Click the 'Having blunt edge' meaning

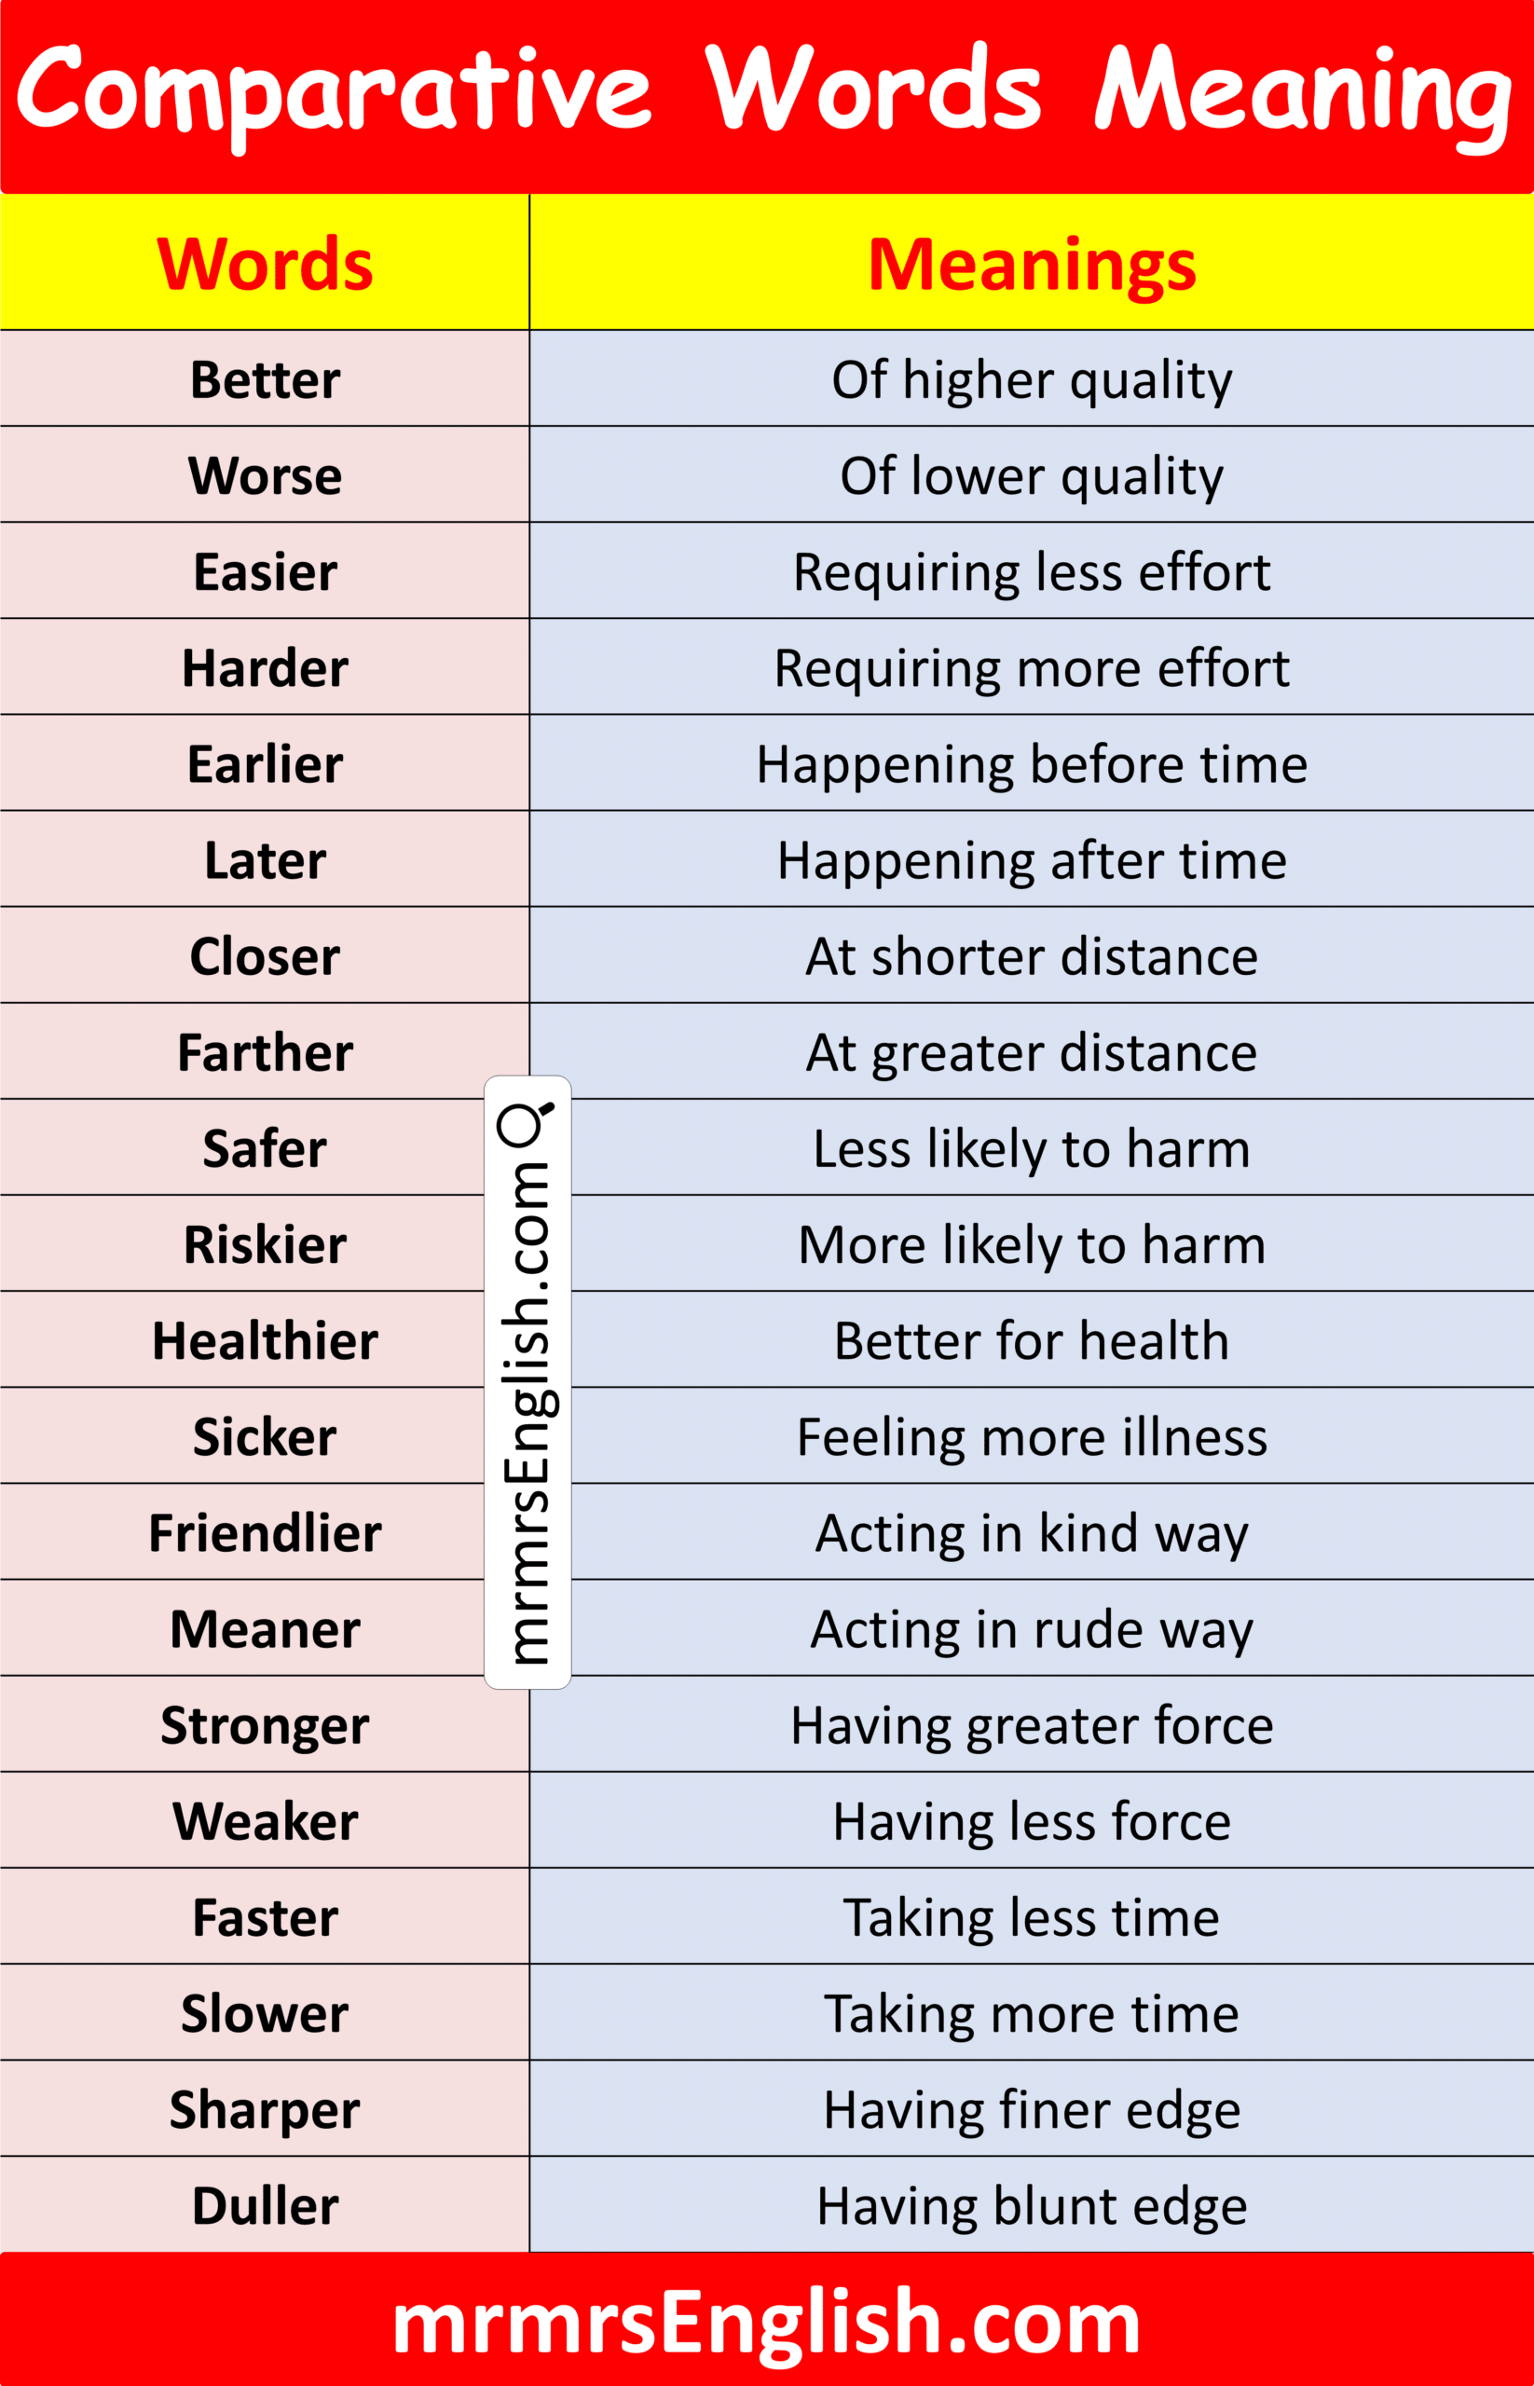[1031, 2206]
